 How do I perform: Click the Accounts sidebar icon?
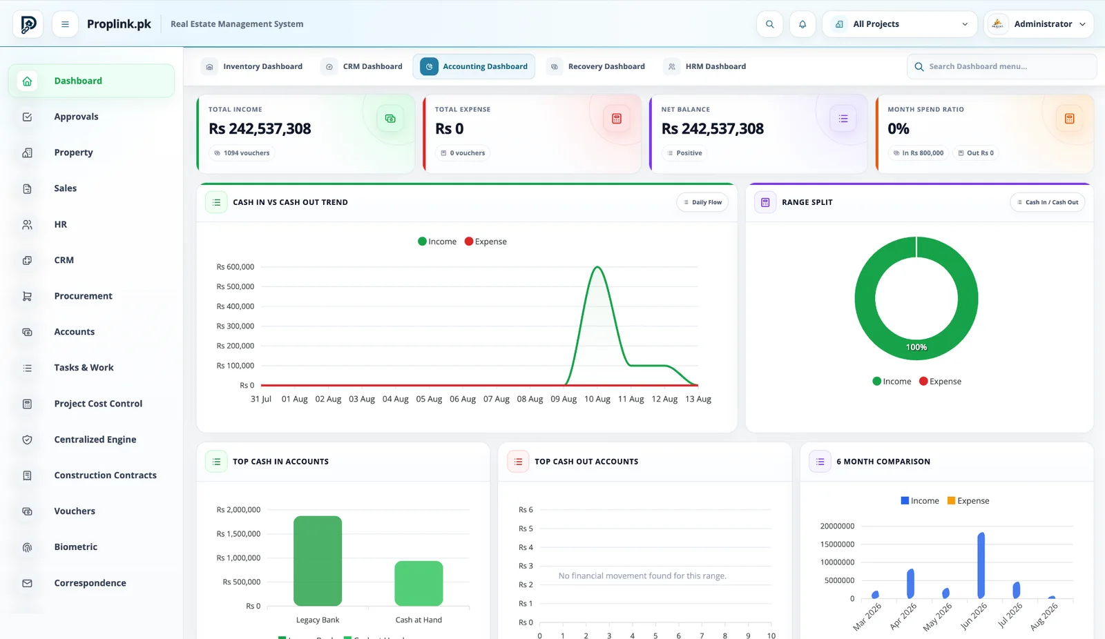point(28,333)
